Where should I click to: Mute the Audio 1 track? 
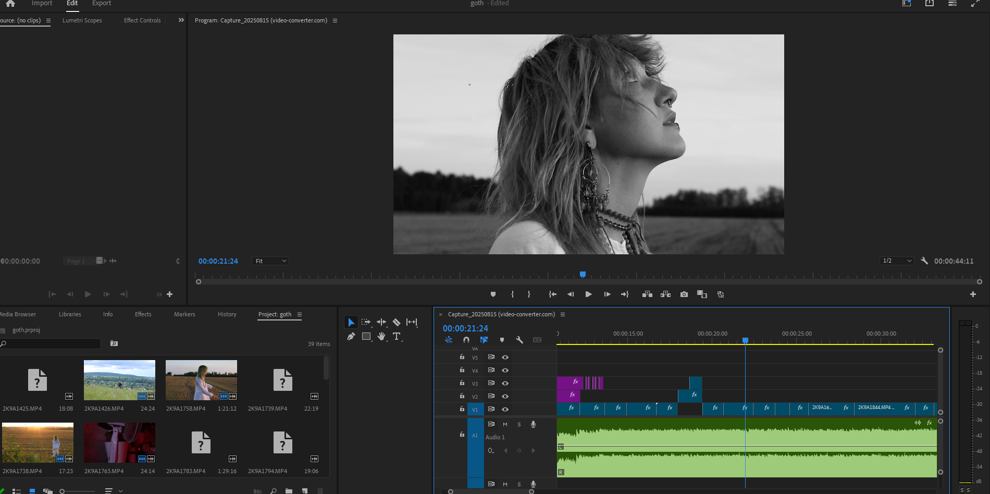click(x=505, y=425)
